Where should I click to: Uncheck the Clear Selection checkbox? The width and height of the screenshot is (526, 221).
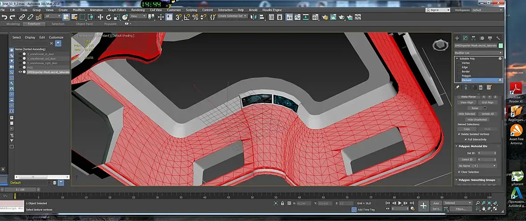pyautogui.click(x=460, y=172)
